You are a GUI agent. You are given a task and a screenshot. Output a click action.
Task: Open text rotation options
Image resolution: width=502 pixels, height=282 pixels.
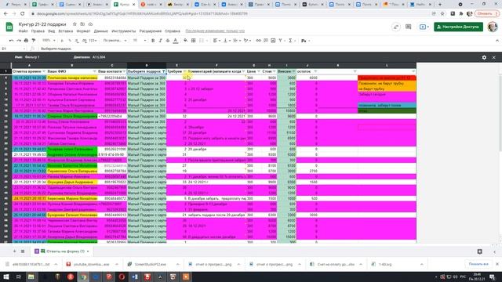click(x=247, y=41)
